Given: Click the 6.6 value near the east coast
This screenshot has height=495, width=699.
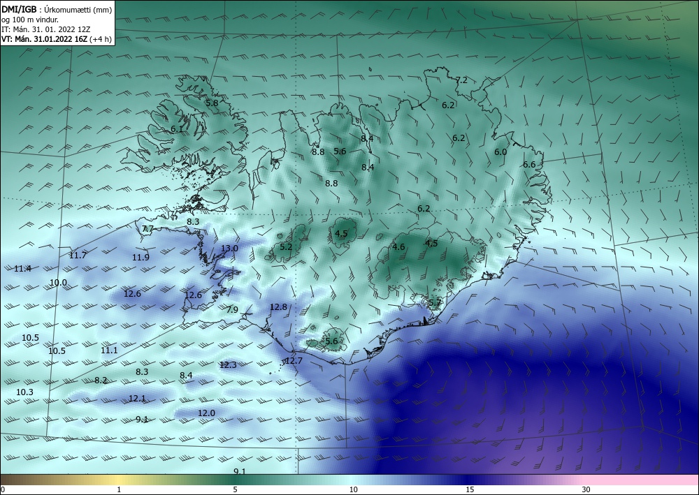Looking at the screenshot, I should [x=529, y=165].
